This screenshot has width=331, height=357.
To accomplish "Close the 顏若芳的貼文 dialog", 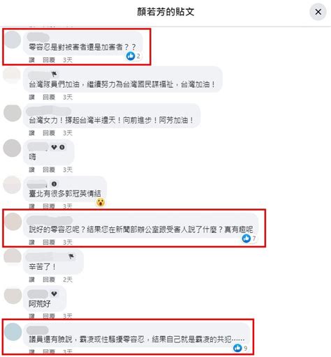I will 318,12.
